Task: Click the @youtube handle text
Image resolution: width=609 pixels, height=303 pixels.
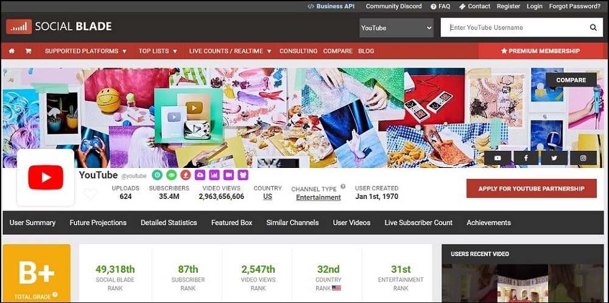Action: (134, 176)
